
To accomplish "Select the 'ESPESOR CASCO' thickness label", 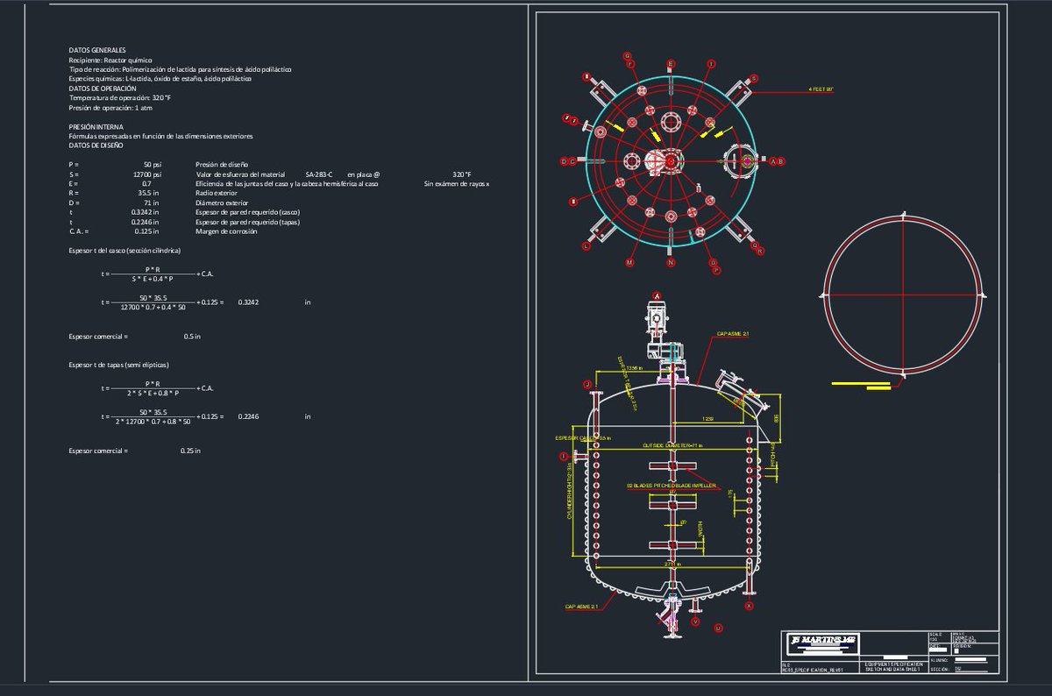I will [x=583, y=437].
